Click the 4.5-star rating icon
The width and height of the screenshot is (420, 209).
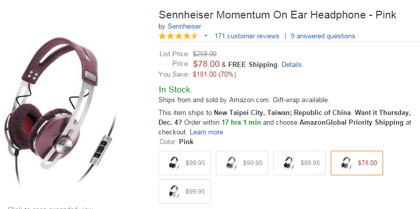pyautogui.click(x=178, y=36)
